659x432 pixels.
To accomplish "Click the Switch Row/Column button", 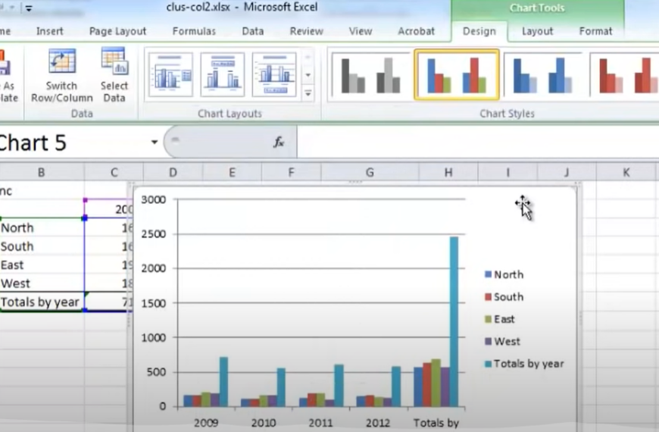I will [x=62, y=76].
